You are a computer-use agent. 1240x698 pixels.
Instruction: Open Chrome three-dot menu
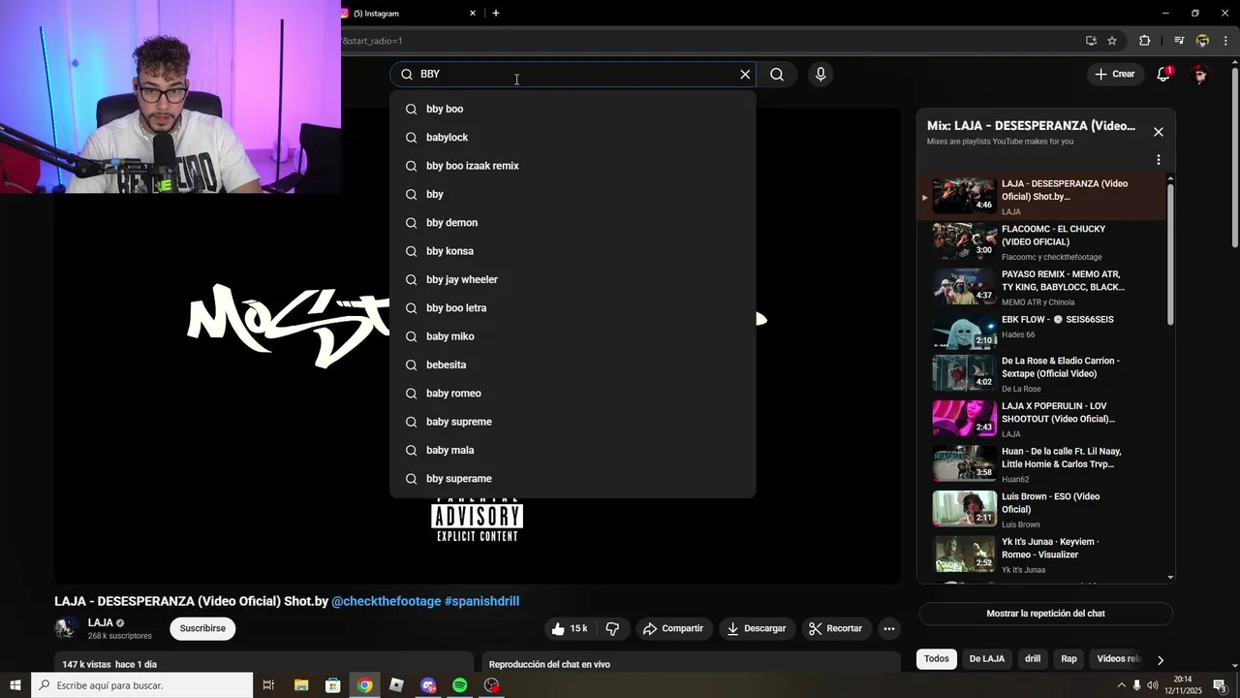(x=1225, y=41)
